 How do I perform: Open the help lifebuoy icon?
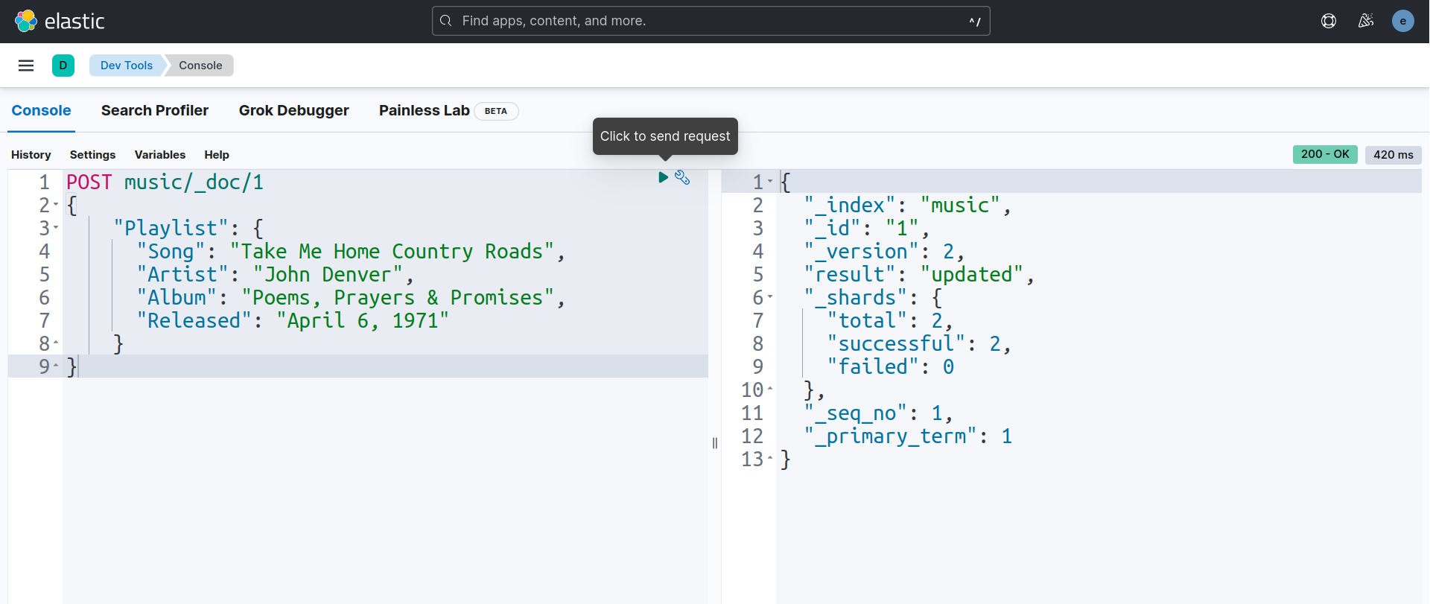point(1329,21)
